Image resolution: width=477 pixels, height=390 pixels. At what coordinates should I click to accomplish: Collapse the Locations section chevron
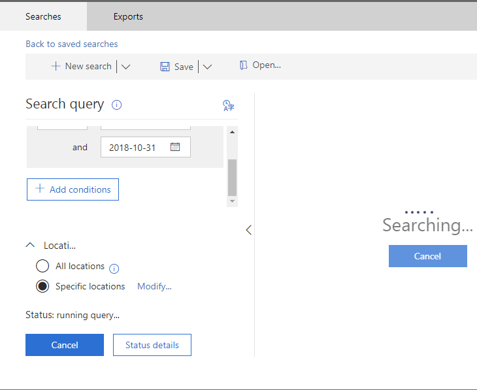pos(30,245)
